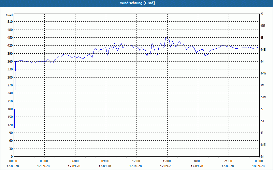This screenshot has height=170, width=273.
Task: Click the S compass label beside 180 gridline
Action: tap(262, 109)
